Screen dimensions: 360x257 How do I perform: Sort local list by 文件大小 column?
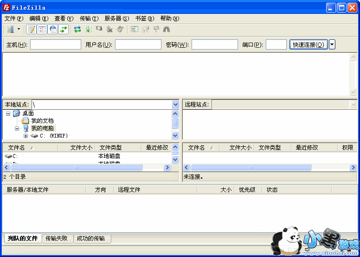(76, 148)
